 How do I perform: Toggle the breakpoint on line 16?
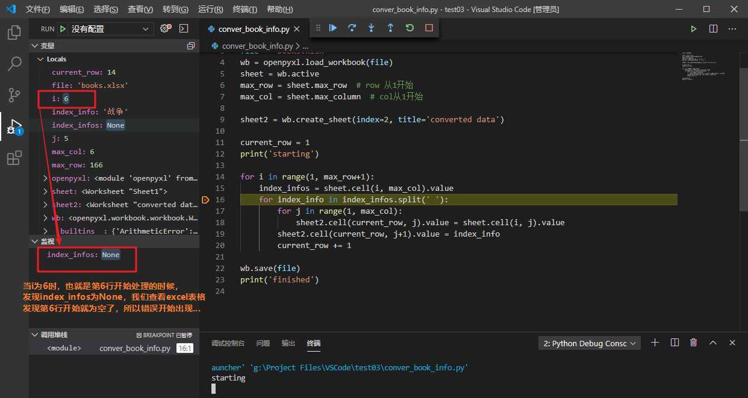tap(205, 200)
